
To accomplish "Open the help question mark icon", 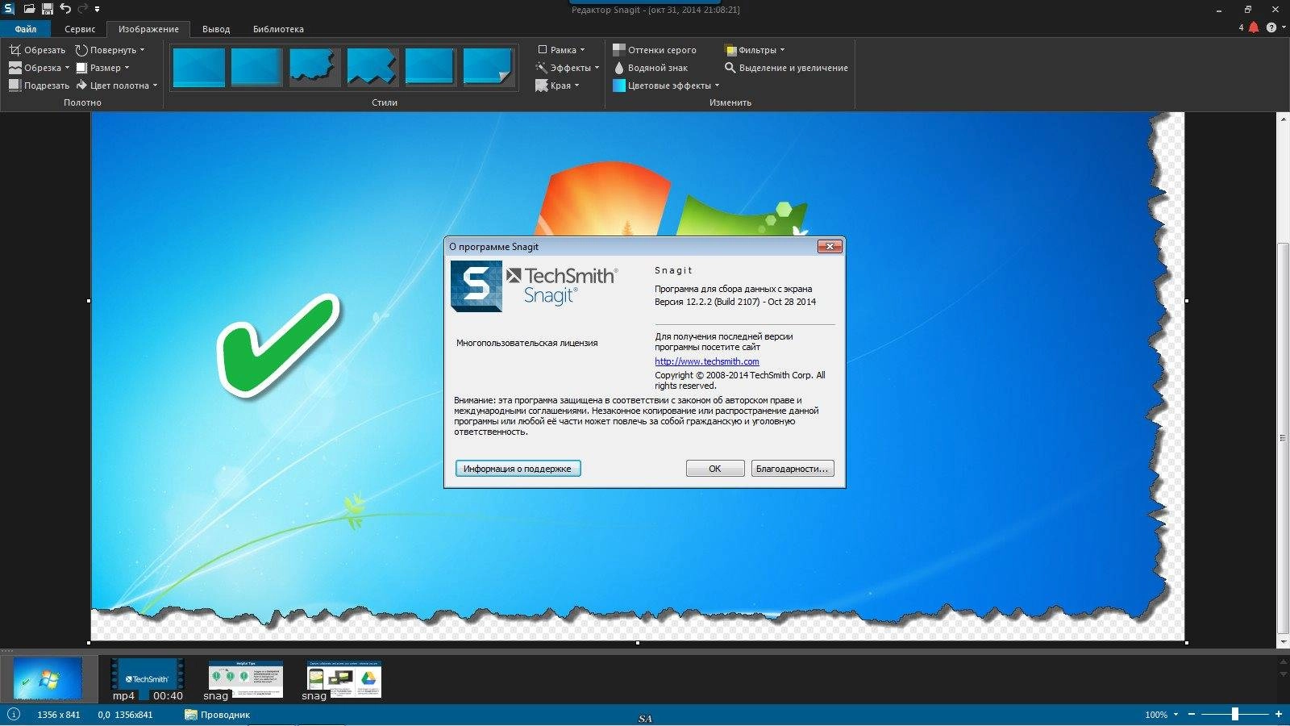I will point(1271,27).
